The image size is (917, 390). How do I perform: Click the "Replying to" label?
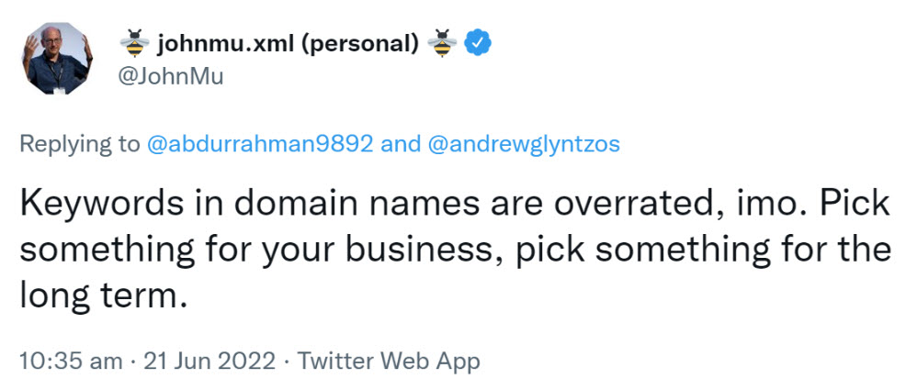tap(79, 144)
